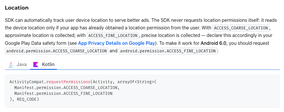Click the Java coffee cup icon
The height and width of the screenshot is (112, 284).
tap(11, 65)
